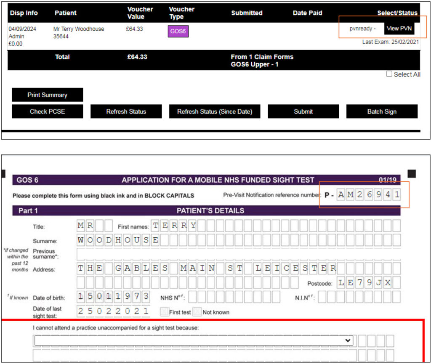
Task: Check the Not known checkbox
Action: click(197, 312)
